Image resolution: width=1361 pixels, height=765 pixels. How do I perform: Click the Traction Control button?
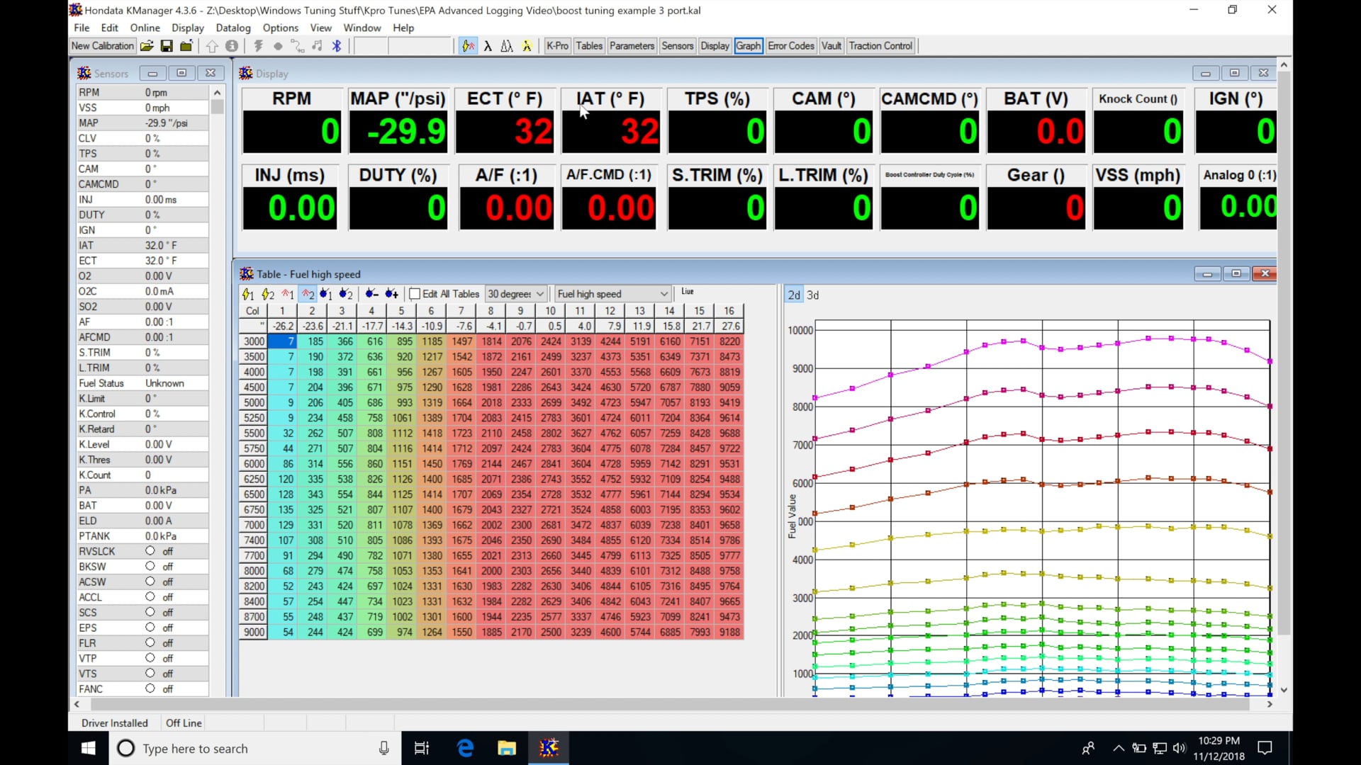(880, 45)
